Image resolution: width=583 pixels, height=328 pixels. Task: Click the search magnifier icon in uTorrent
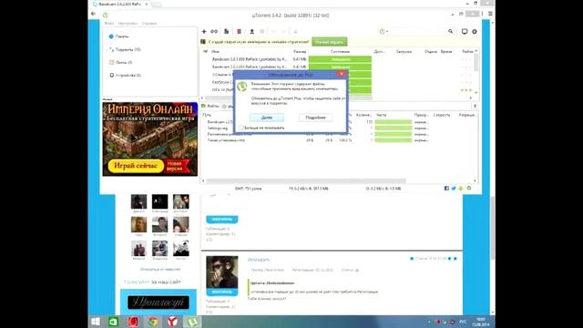[451, 32]
